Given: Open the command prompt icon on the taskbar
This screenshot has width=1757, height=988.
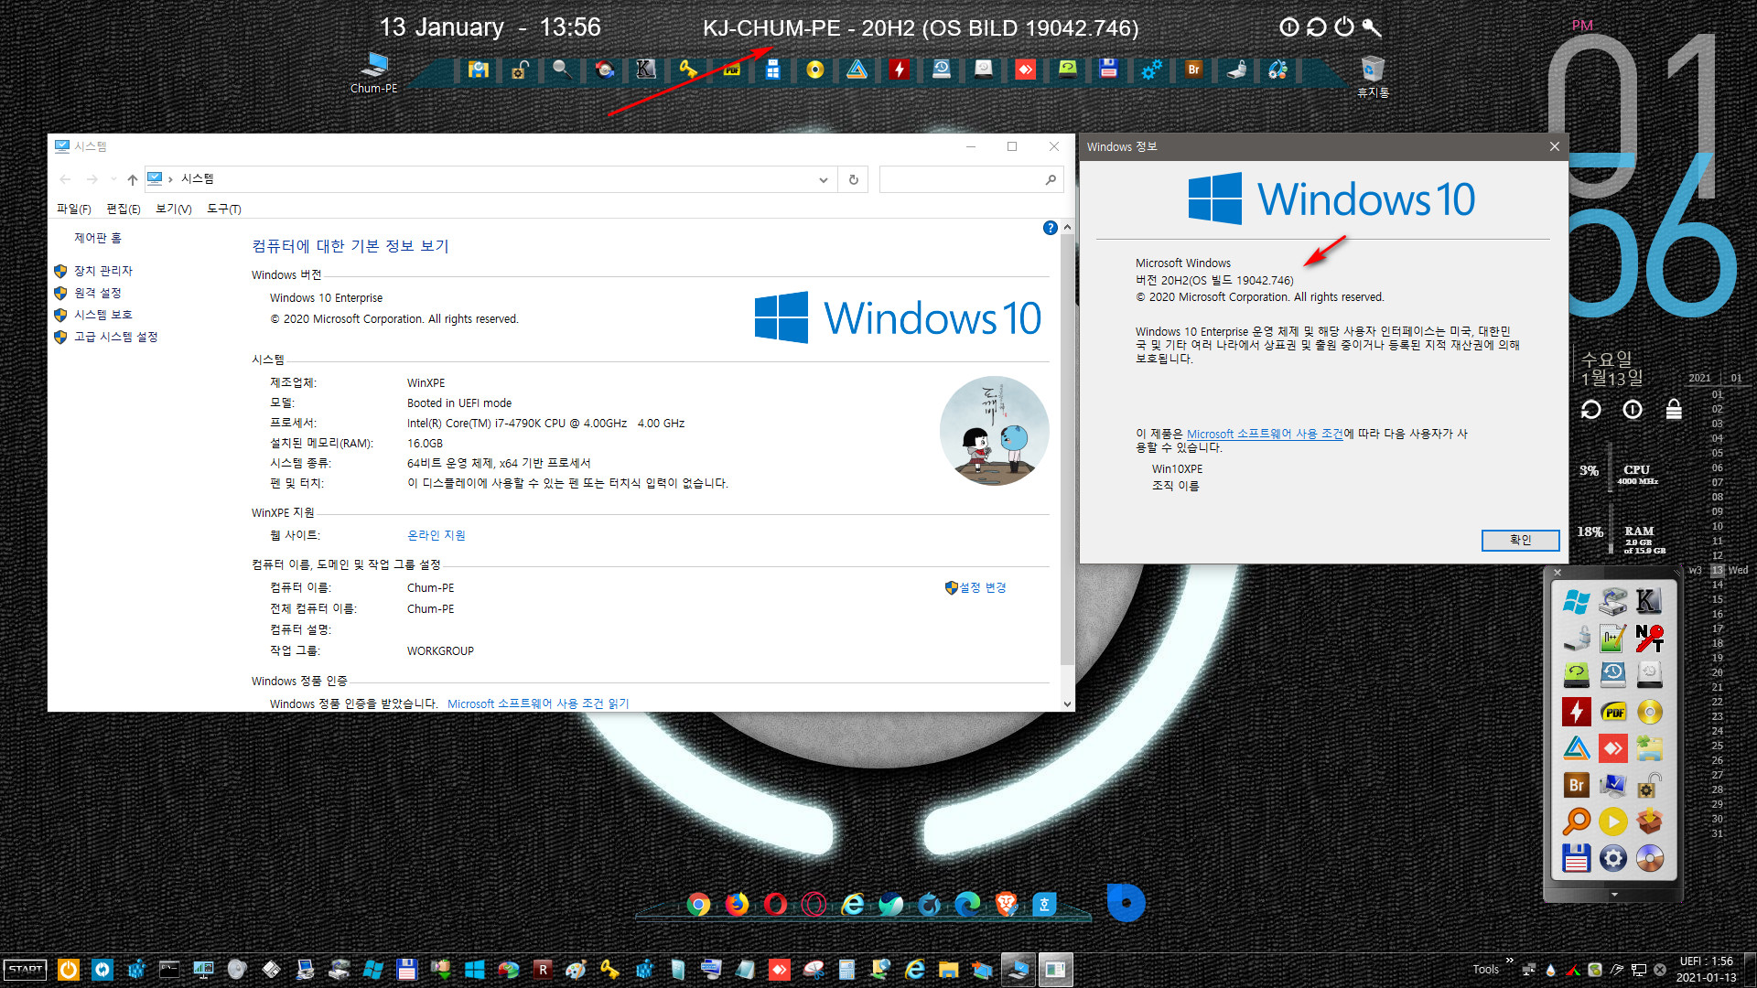Looking at the screenshot, I should click(169, 970).
